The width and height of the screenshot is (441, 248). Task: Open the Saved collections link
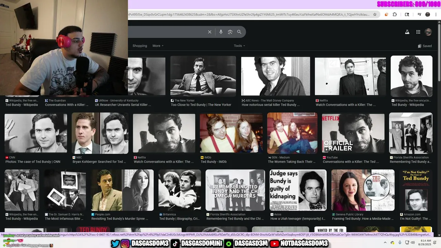click(424, 46)
